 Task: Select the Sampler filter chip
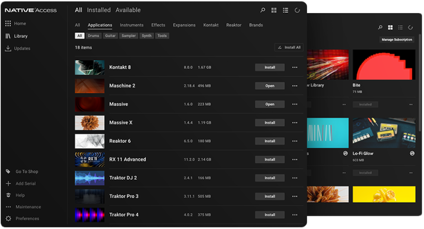pos(129,36)
